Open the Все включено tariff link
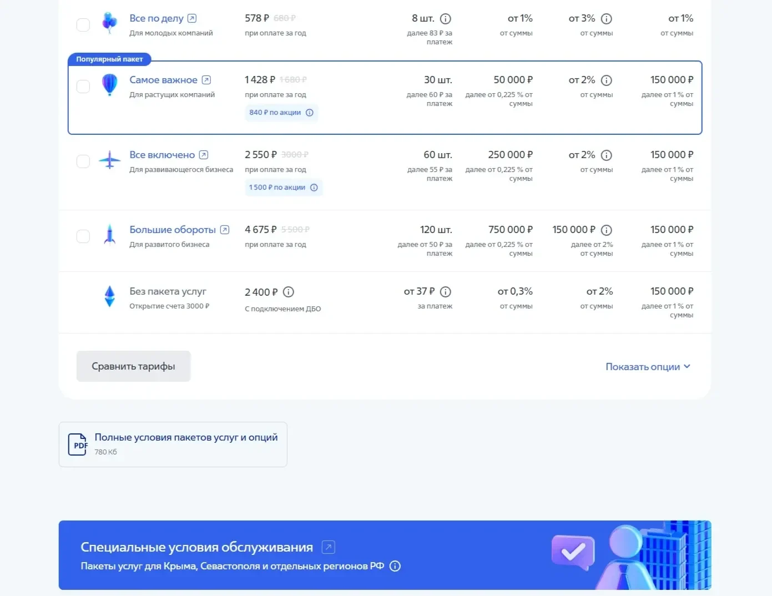The image size is (772, 596). (162, 155)
